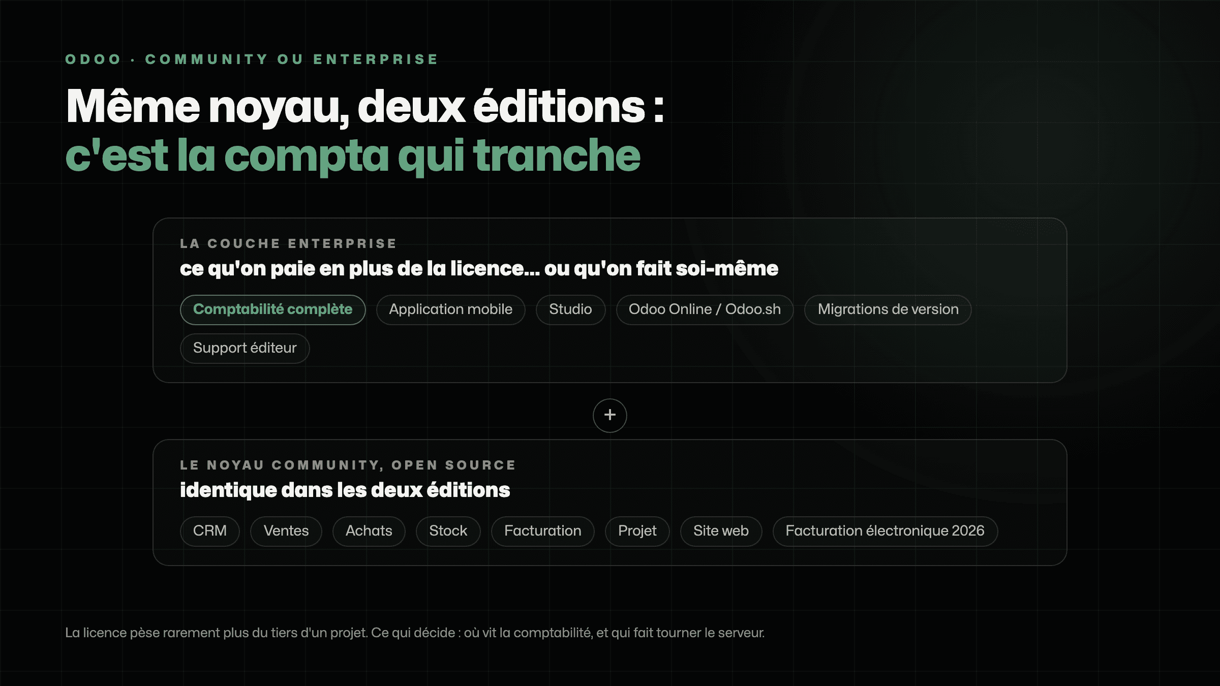Viewport: 1220px width, 686px height.
Task: Click the Stock chip
Action: [448, 531]
